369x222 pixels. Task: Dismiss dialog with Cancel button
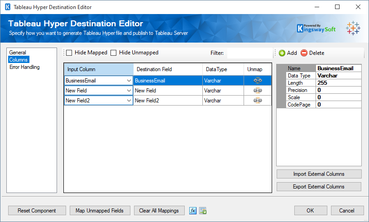pos(347,211)
